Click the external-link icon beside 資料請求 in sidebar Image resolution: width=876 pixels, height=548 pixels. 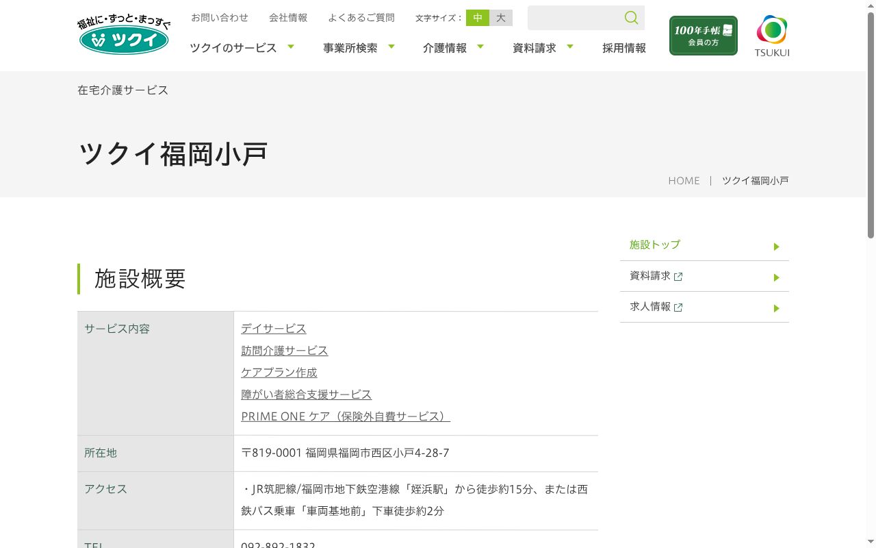[678, 277]
